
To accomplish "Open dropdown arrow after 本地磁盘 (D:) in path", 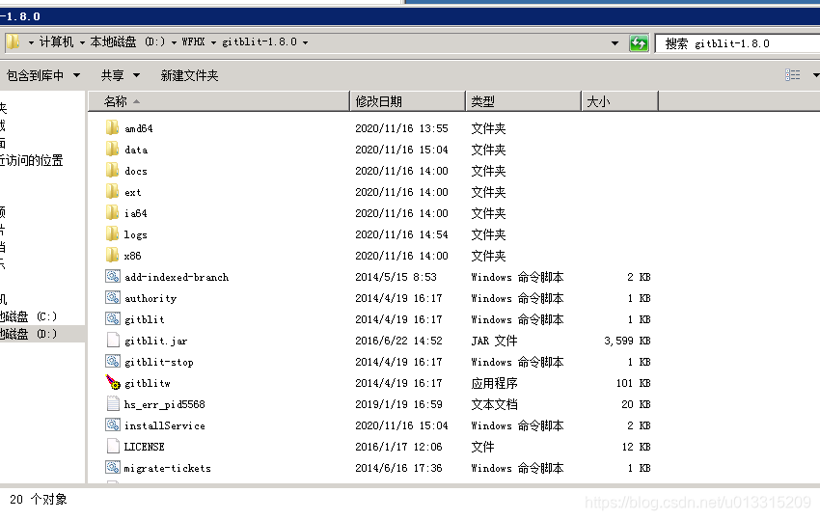I will click(x=174, y=42).
